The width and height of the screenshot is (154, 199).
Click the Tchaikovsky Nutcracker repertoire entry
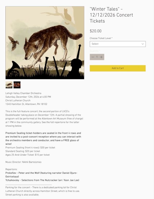[42, 180]
